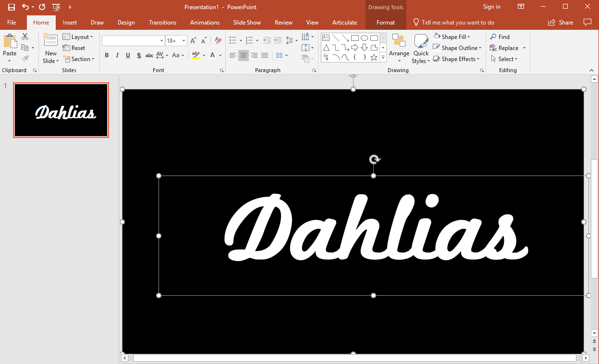
Task: Open the font size dropdown
Action: [183, 41]
